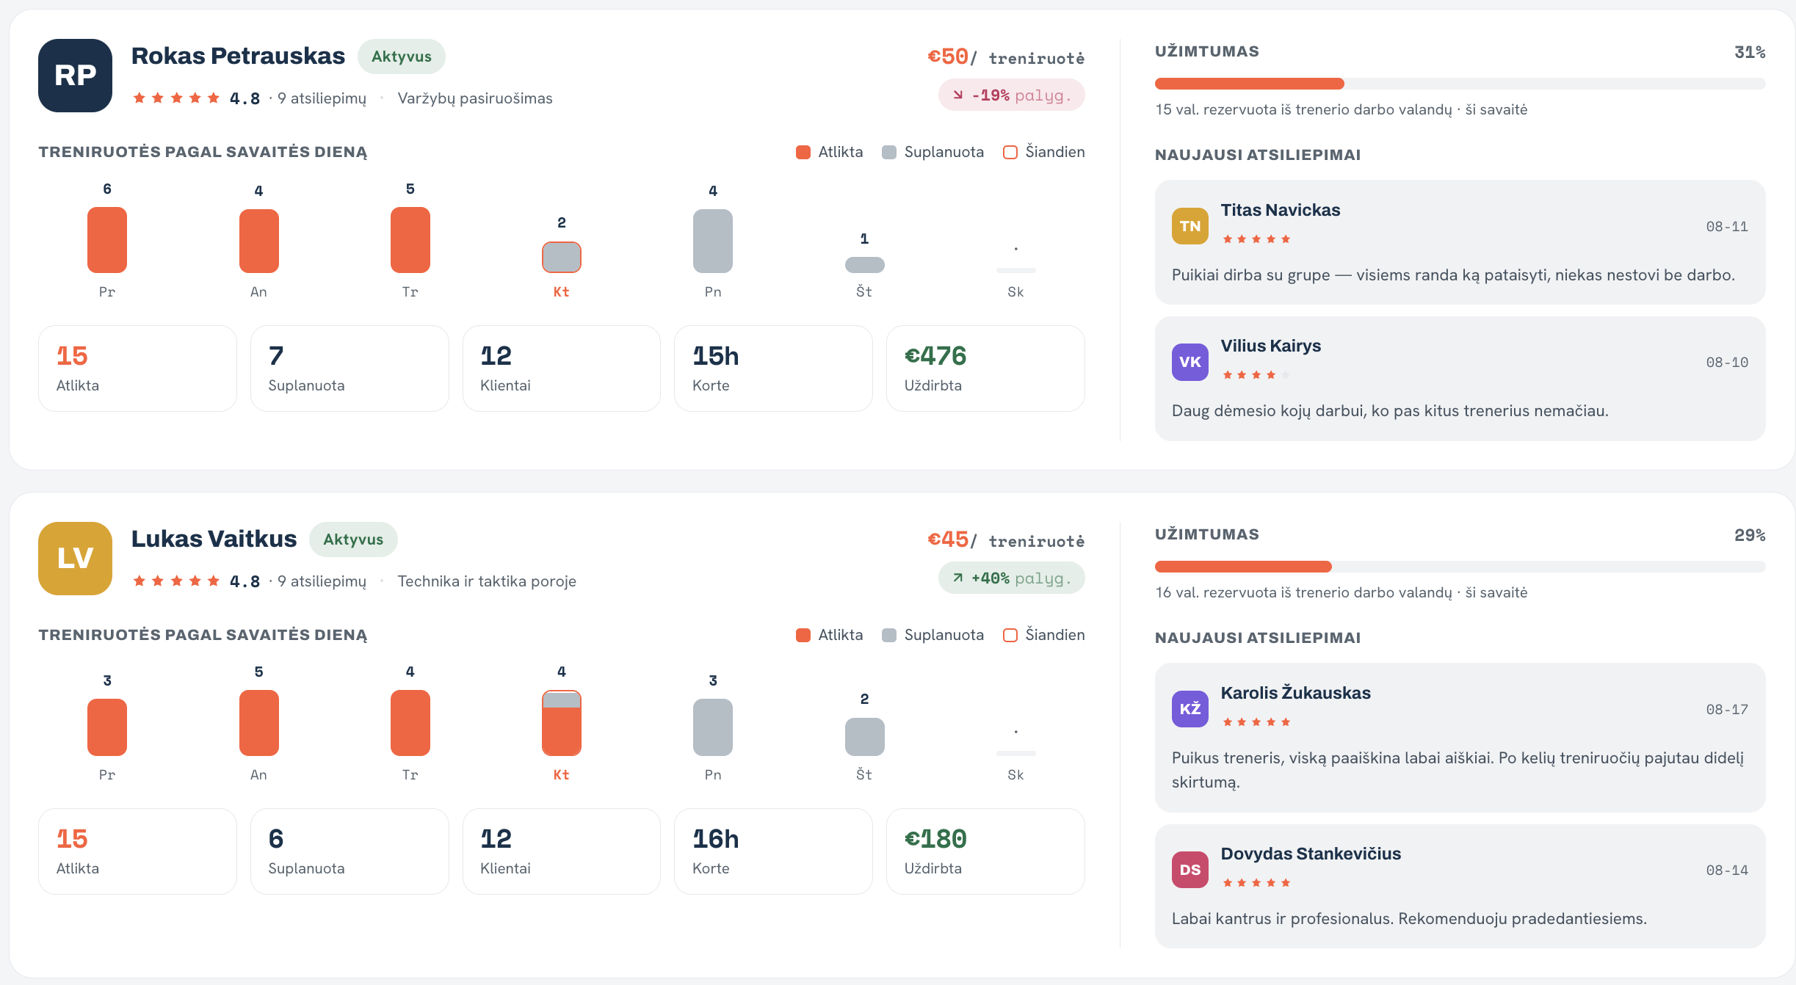1796x985 pixels.
Task: Click the -19% downward trend arrow icon
Action: [x=957, y=95]
